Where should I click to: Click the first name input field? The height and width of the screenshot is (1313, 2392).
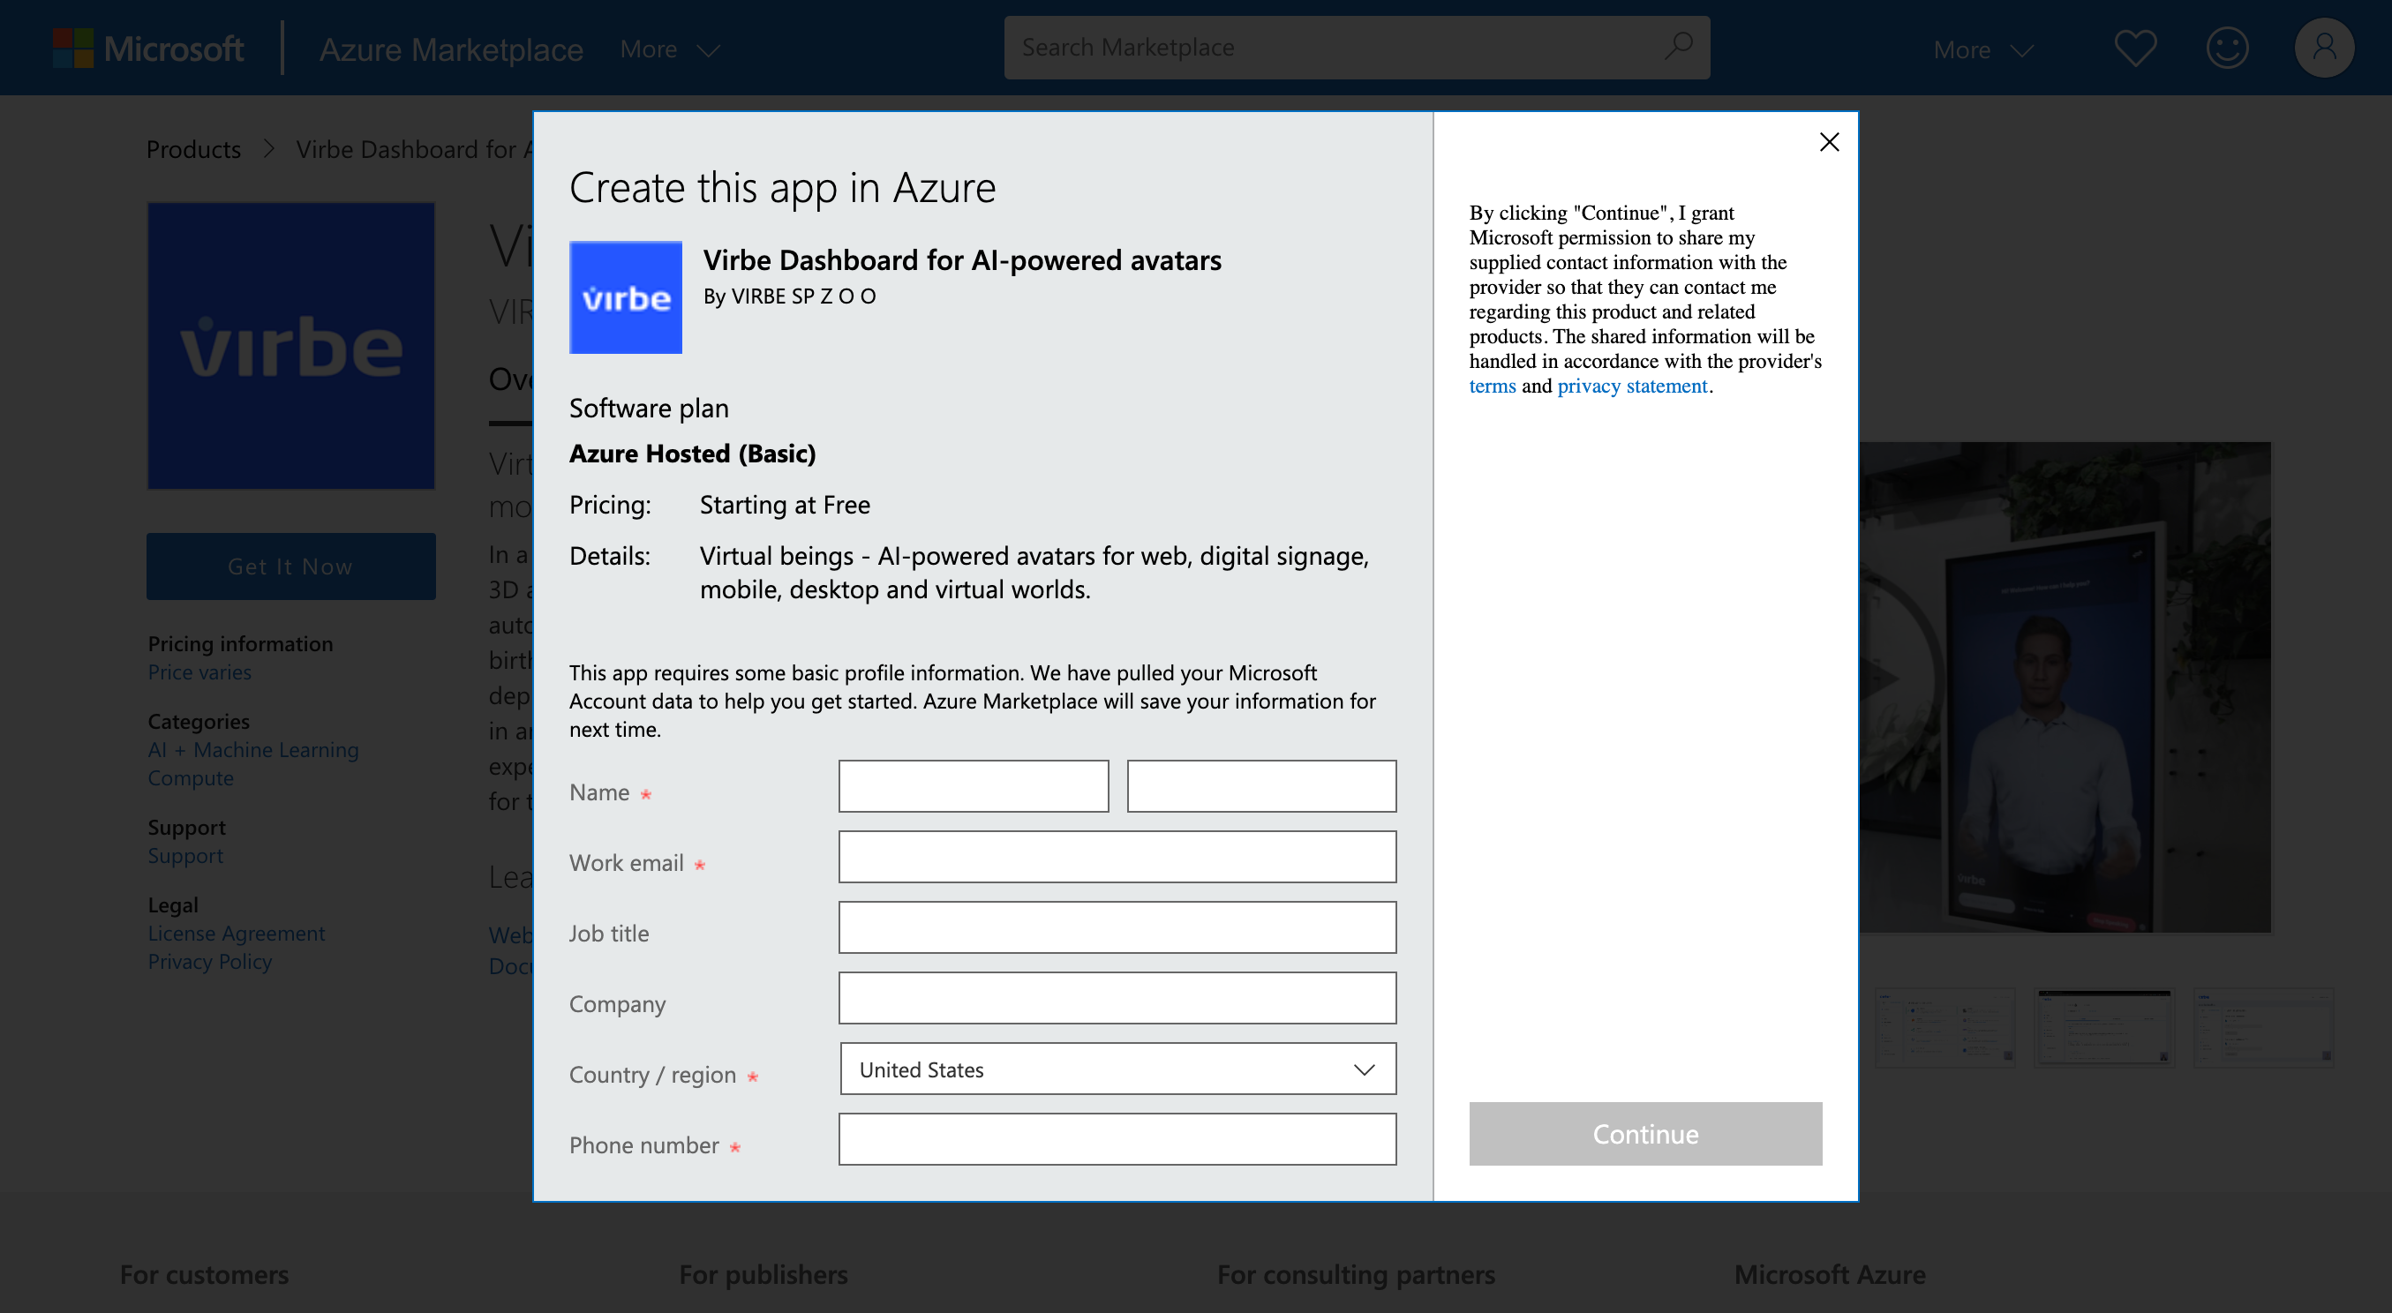tap(974, 785)
